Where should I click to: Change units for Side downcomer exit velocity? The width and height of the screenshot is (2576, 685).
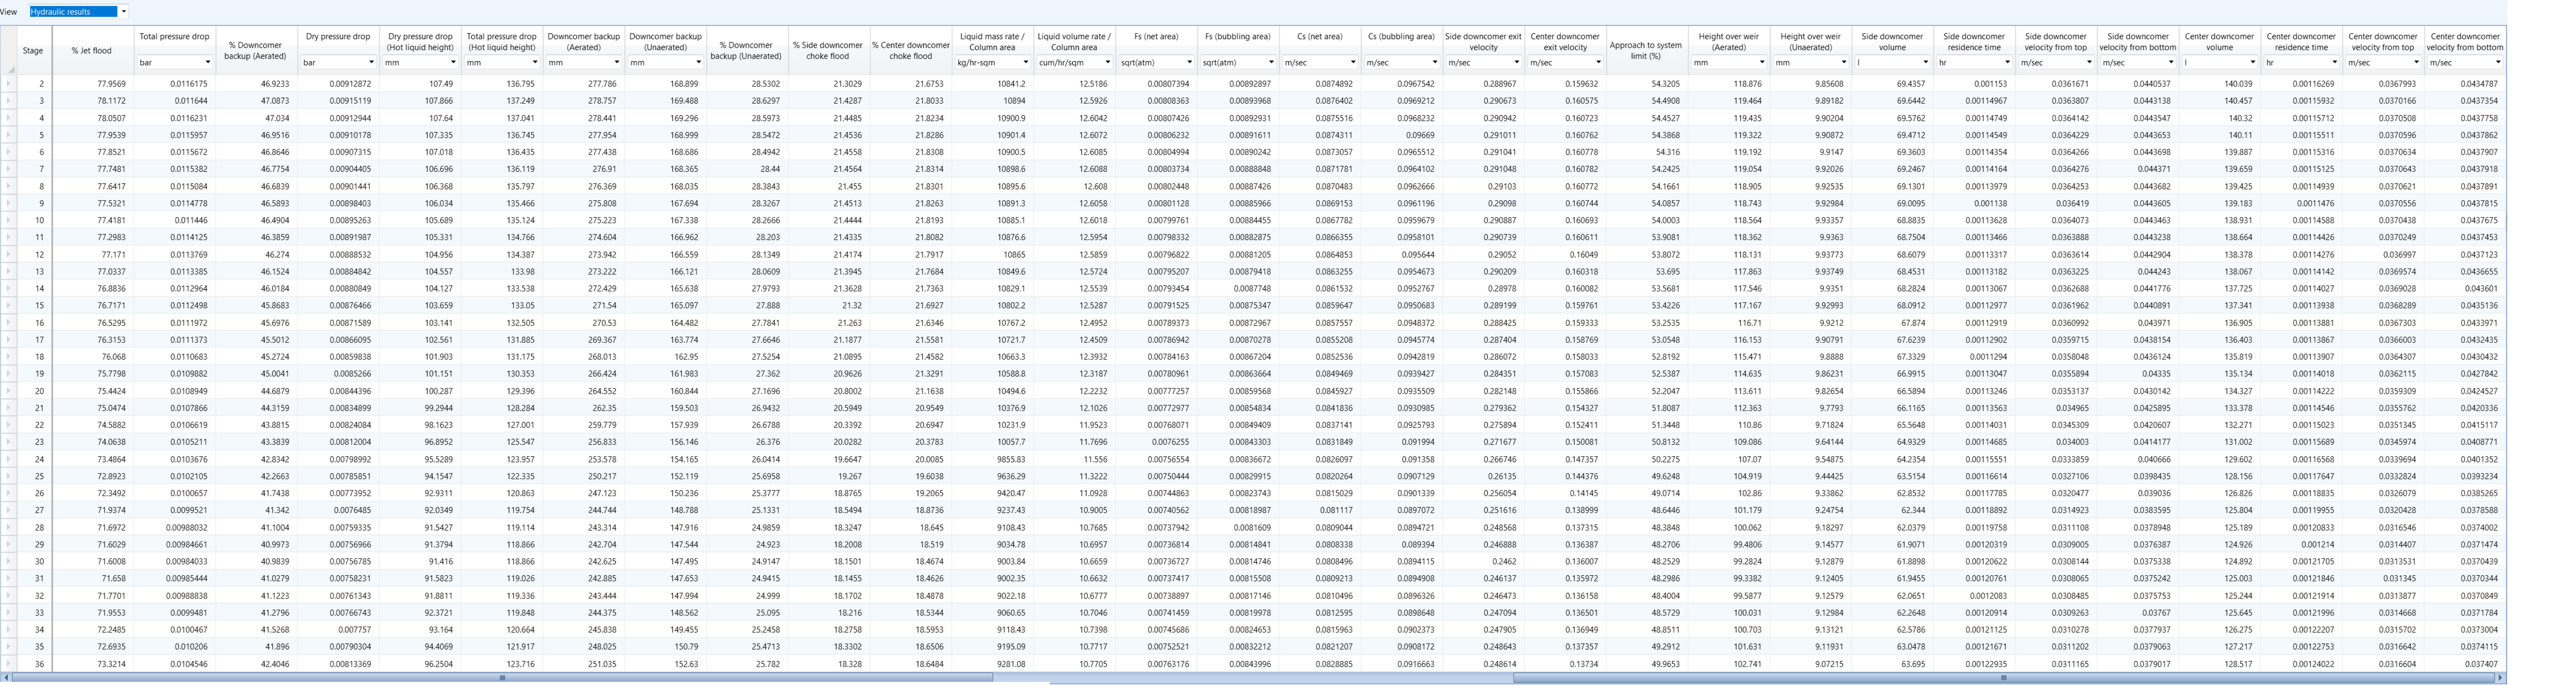tap(1484, 62)
